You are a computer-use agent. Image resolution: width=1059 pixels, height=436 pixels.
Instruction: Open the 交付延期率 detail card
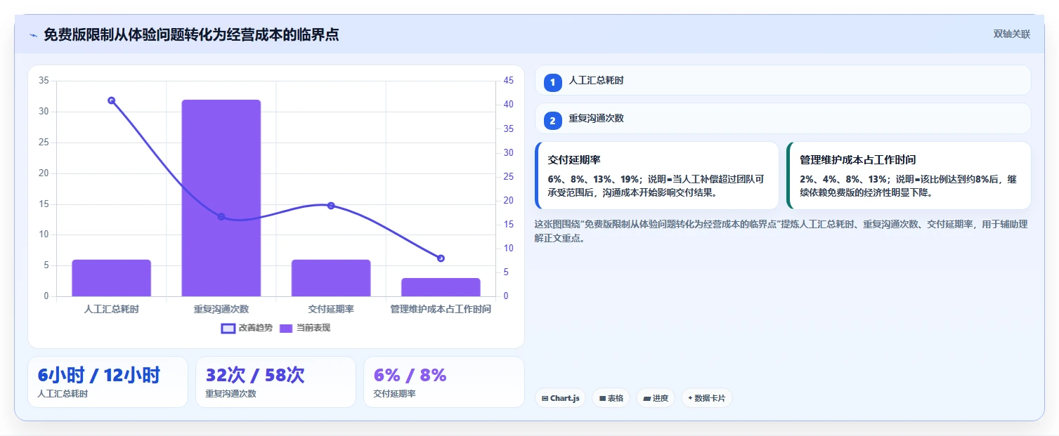tap(657, 176)
